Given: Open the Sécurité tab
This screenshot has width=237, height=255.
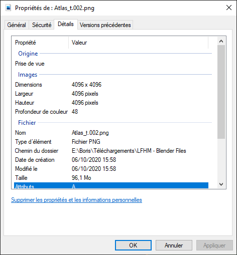Looking at the screenshot, I should click(42, 25).
